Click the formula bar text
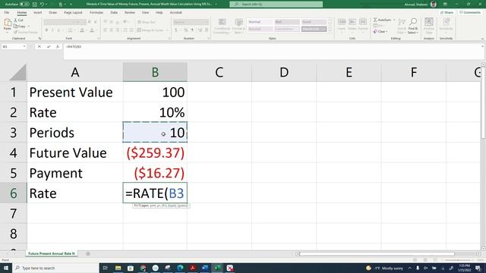The height and width of the screenshot is (273, 486). (74, 46)
